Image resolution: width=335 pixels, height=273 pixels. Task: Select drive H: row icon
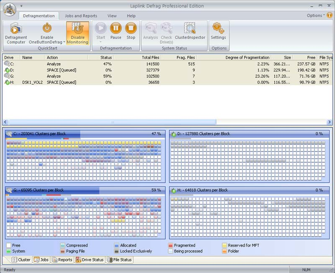[7, 82]
